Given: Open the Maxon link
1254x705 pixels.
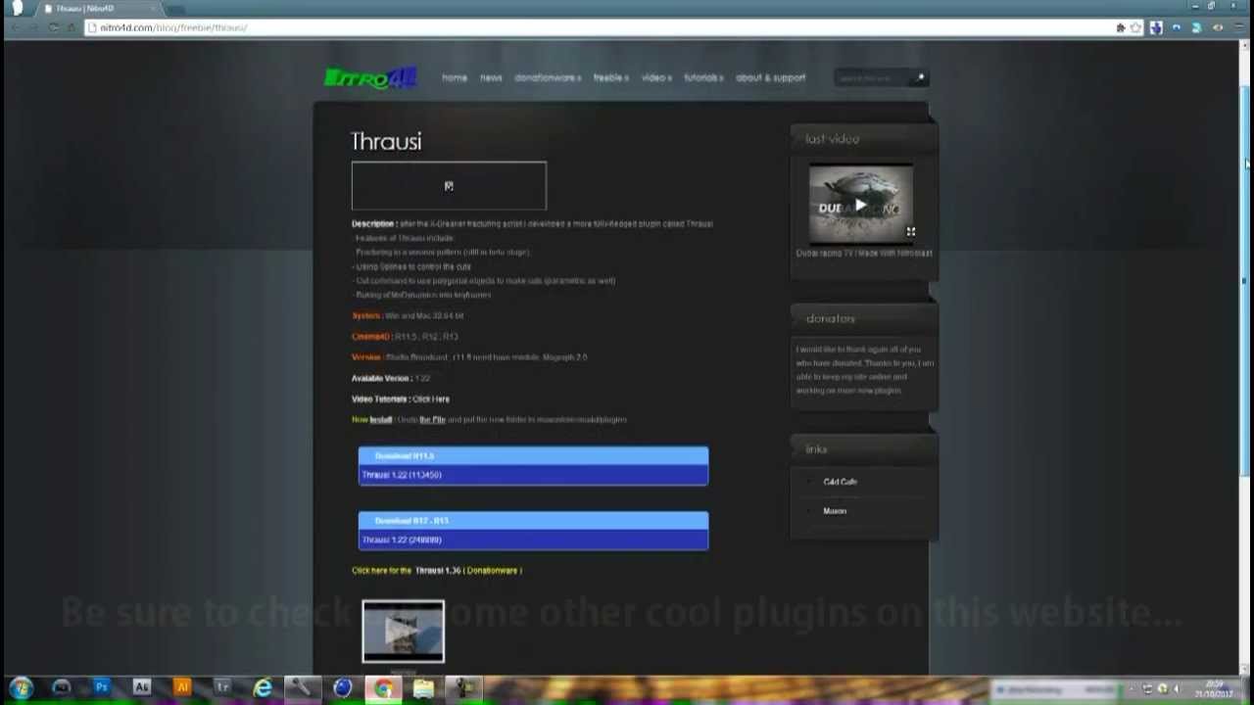Looking at the screenshot, I should pos(835,511).
